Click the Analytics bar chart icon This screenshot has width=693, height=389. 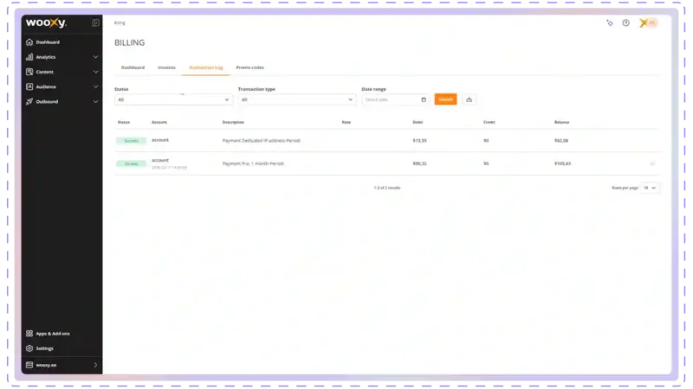[29, 57]
